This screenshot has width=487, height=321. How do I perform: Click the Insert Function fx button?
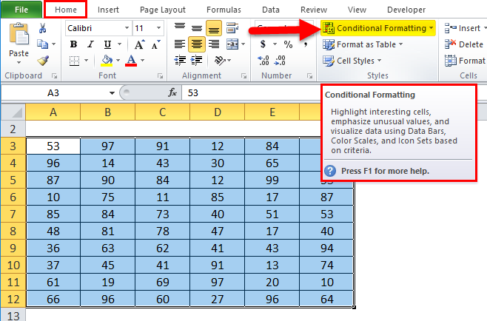point(172,92)
